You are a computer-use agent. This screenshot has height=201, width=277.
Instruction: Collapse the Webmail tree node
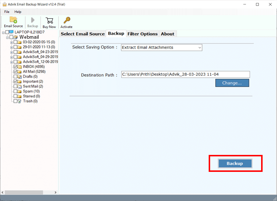pyautogui.click(x=7, y=38)
